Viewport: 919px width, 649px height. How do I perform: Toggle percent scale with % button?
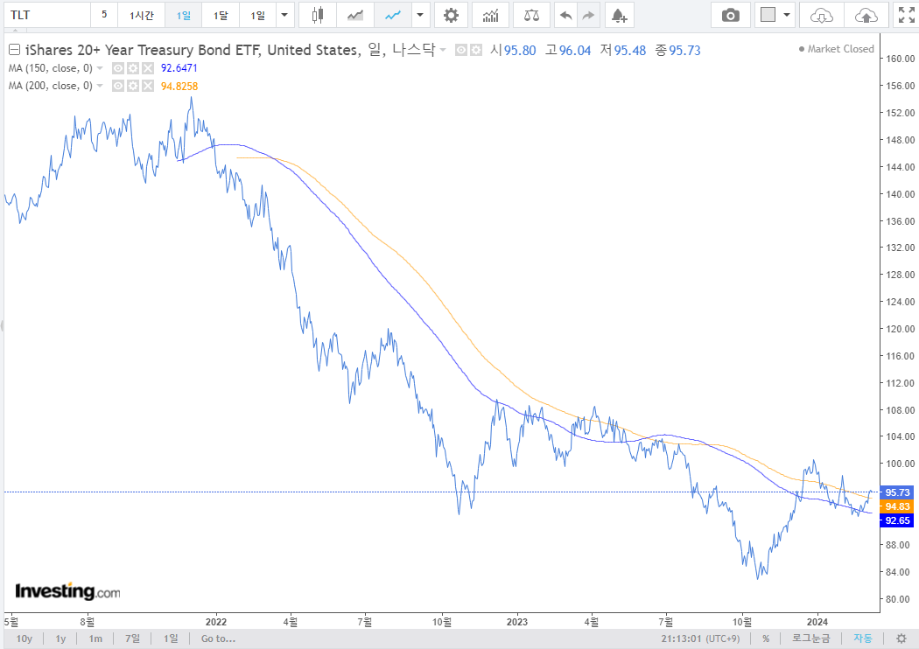[x=766, y=639]
